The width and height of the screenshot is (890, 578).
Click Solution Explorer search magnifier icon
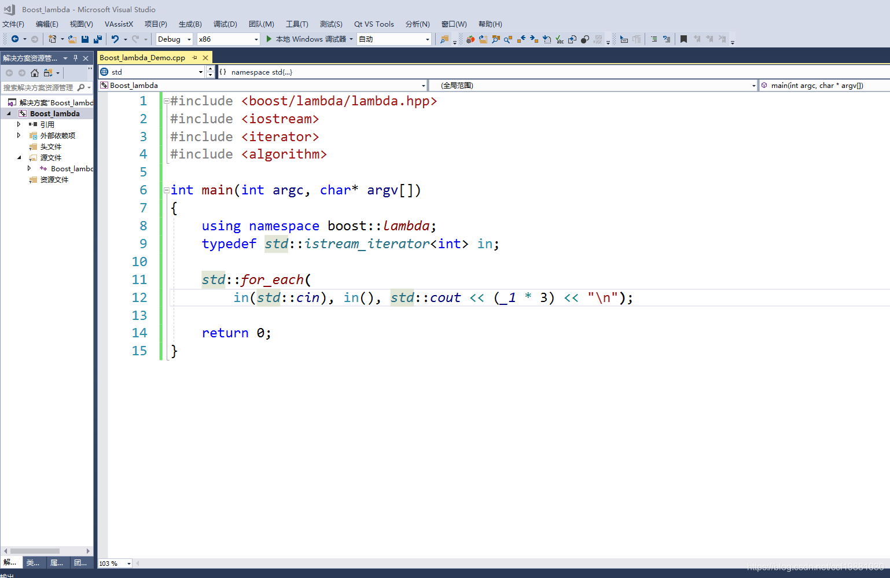81,87
